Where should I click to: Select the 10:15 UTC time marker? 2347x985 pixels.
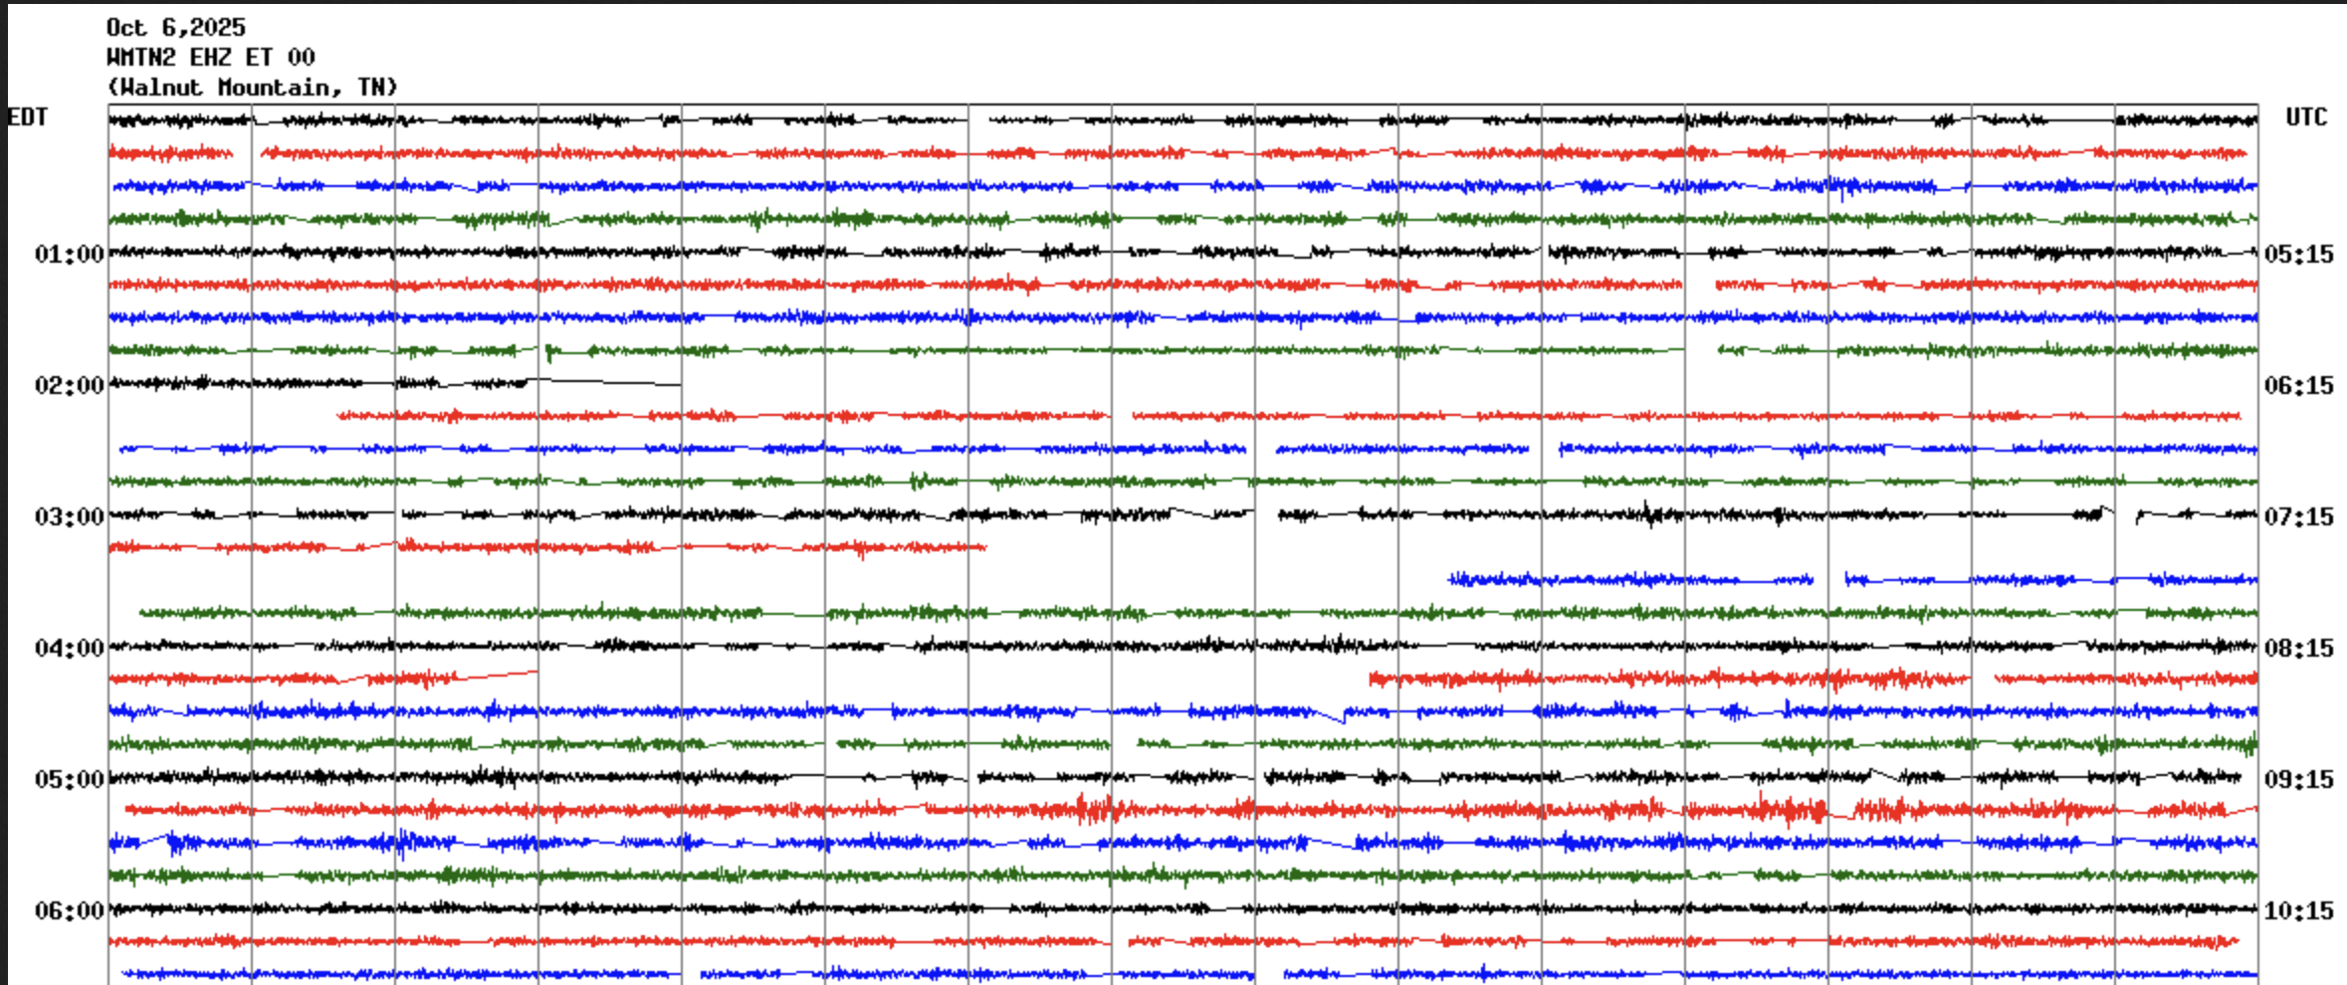(2298, 911)
